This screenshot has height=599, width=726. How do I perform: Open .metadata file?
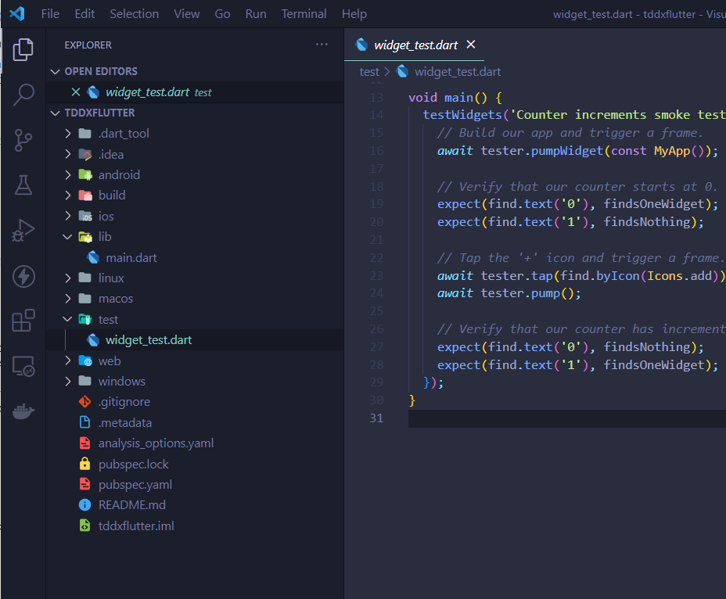pos(125,422)
